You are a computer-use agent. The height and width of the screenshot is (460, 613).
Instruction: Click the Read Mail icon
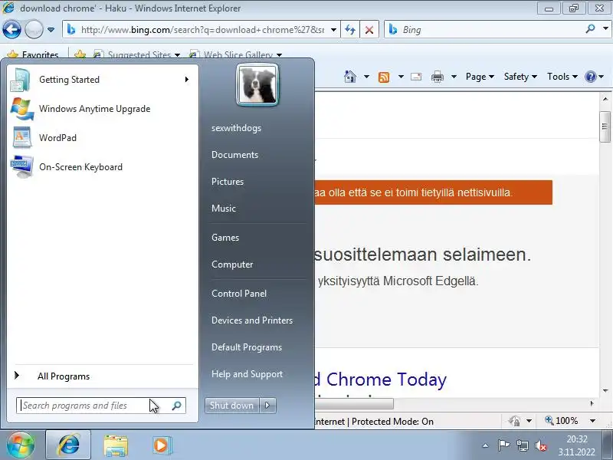pyautogui.click(x=416, y=77)
